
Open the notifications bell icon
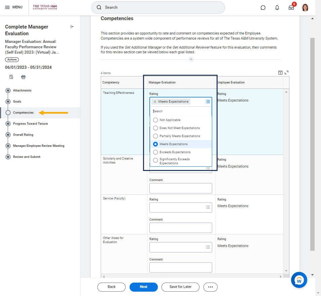point(277,7)
